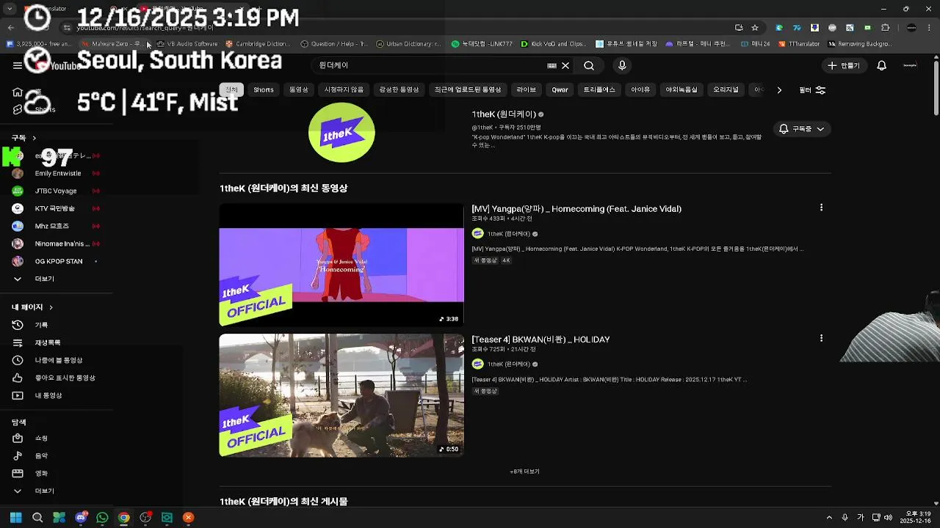Click in the search field with 원더케이
Screen dimensions: 940x528
[430, 65]
